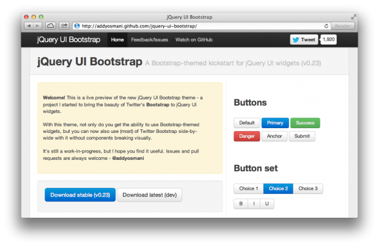Select Choice 1 in button set
This screenshot has width=379, height=247.
point(248,188)
